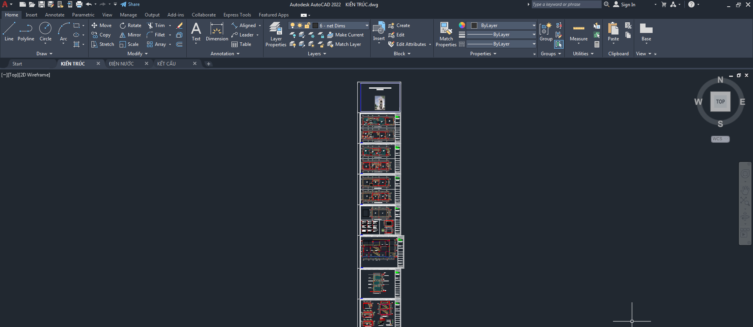Click the Text annotation tool
Screen dimensions: 753x327
(196, 31)
